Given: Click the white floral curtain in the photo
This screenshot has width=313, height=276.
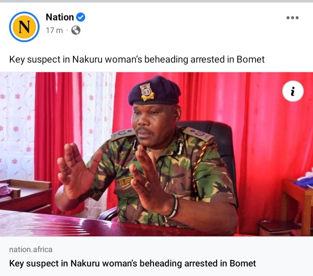Looking at the screenshot, I should [17, 126].
